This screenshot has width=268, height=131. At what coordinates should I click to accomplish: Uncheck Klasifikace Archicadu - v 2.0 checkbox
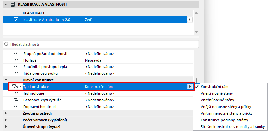(x=16, y=20)
